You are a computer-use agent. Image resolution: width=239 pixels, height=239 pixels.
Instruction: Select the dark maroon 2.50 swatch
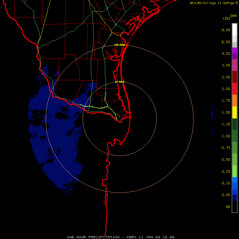click(234, 77)
